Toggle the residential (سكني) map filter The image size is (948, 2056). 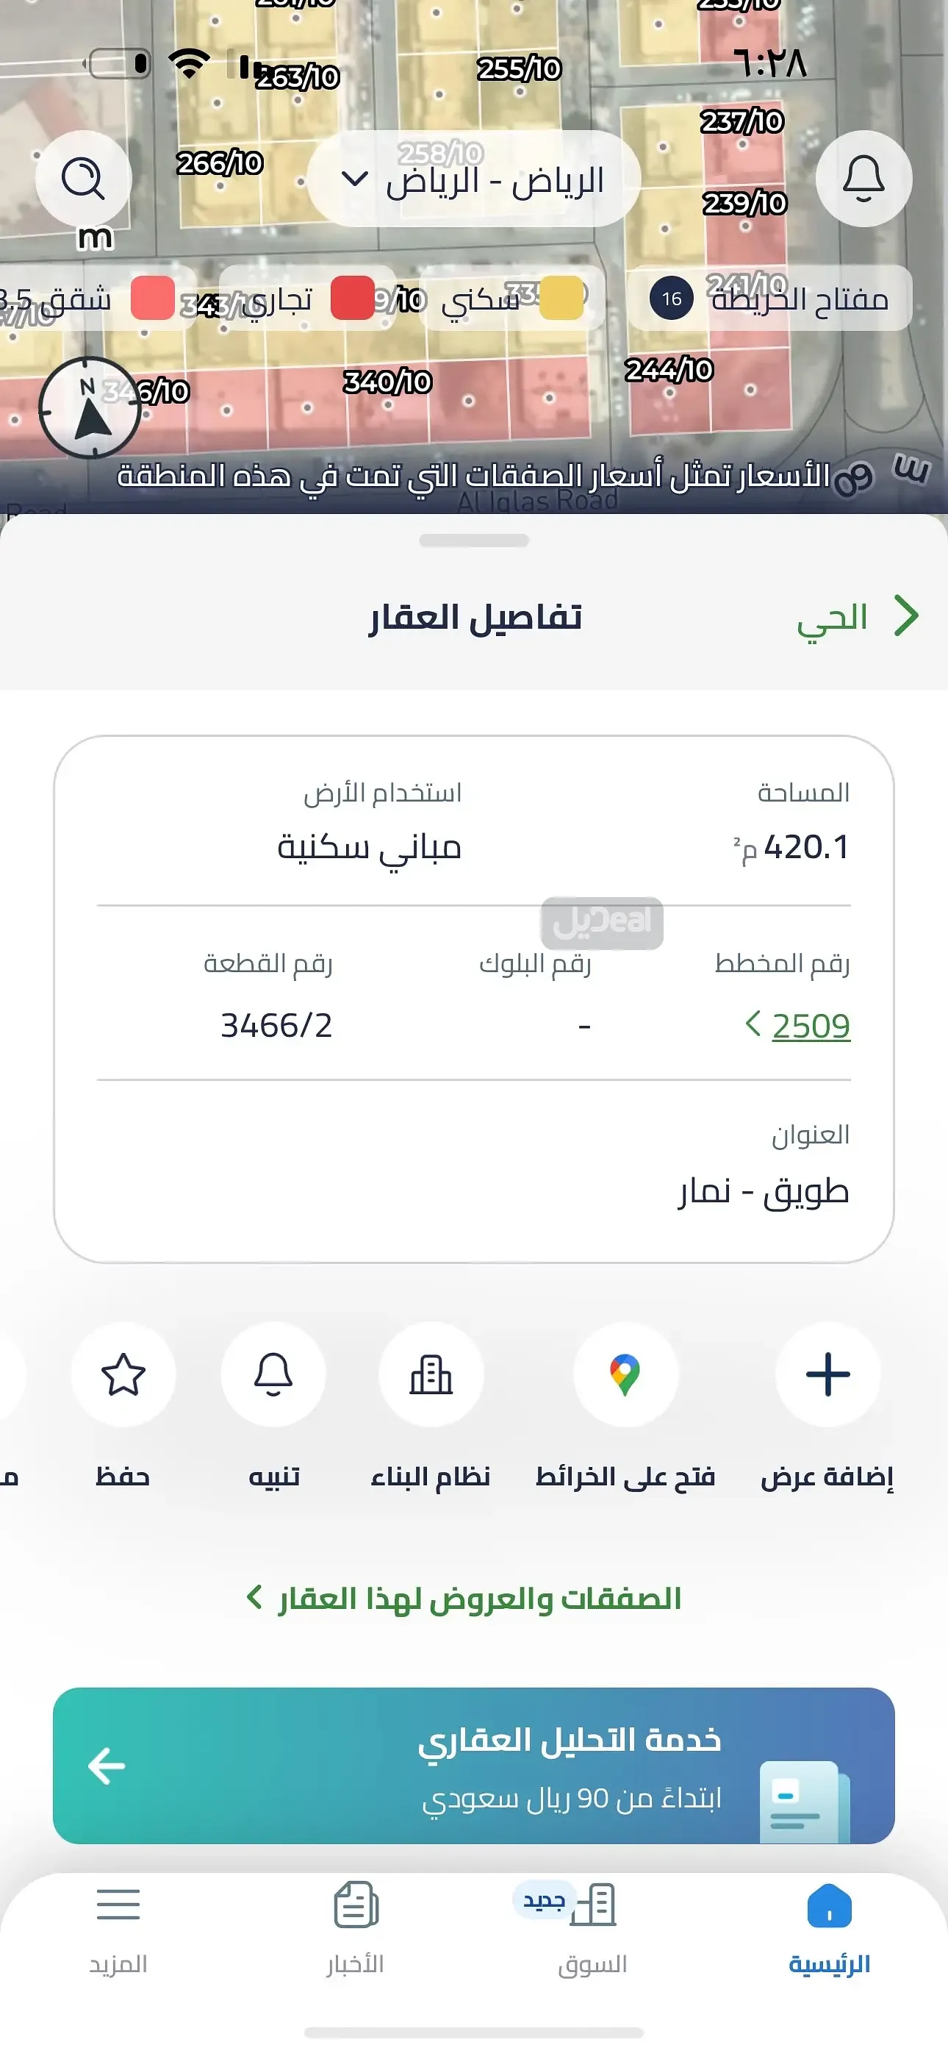pyautogui.click(x=511, y=299)
